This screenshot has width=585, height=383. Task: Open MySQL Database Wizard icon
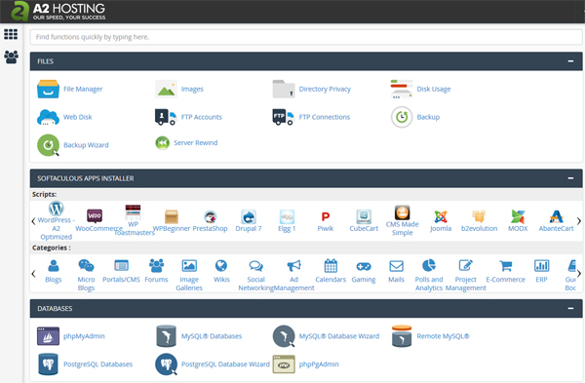[284, 336]
